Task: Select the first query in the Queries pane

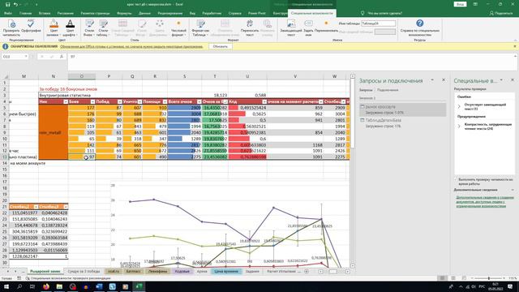Action: click(402, 109)
